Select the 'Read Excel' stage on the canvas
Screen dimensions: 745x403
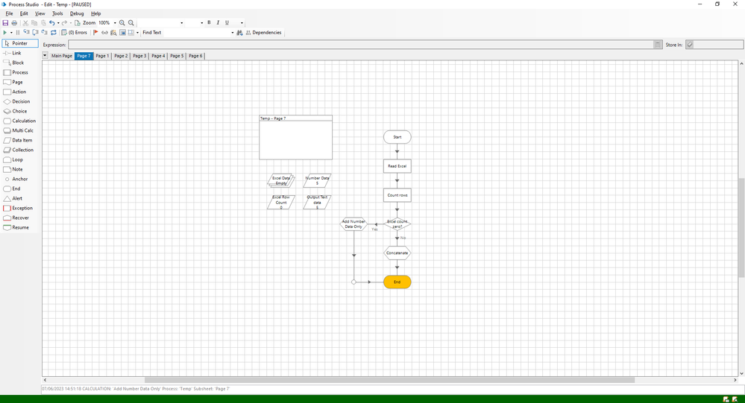point(397,166)
